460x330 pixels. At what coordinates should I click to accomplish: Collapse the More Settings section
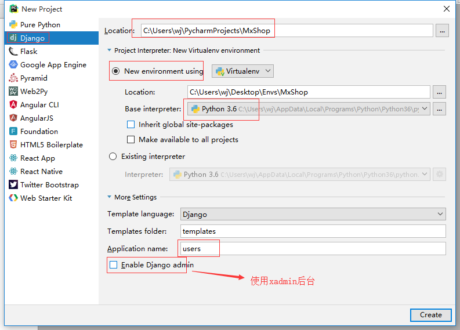point(110,197)
